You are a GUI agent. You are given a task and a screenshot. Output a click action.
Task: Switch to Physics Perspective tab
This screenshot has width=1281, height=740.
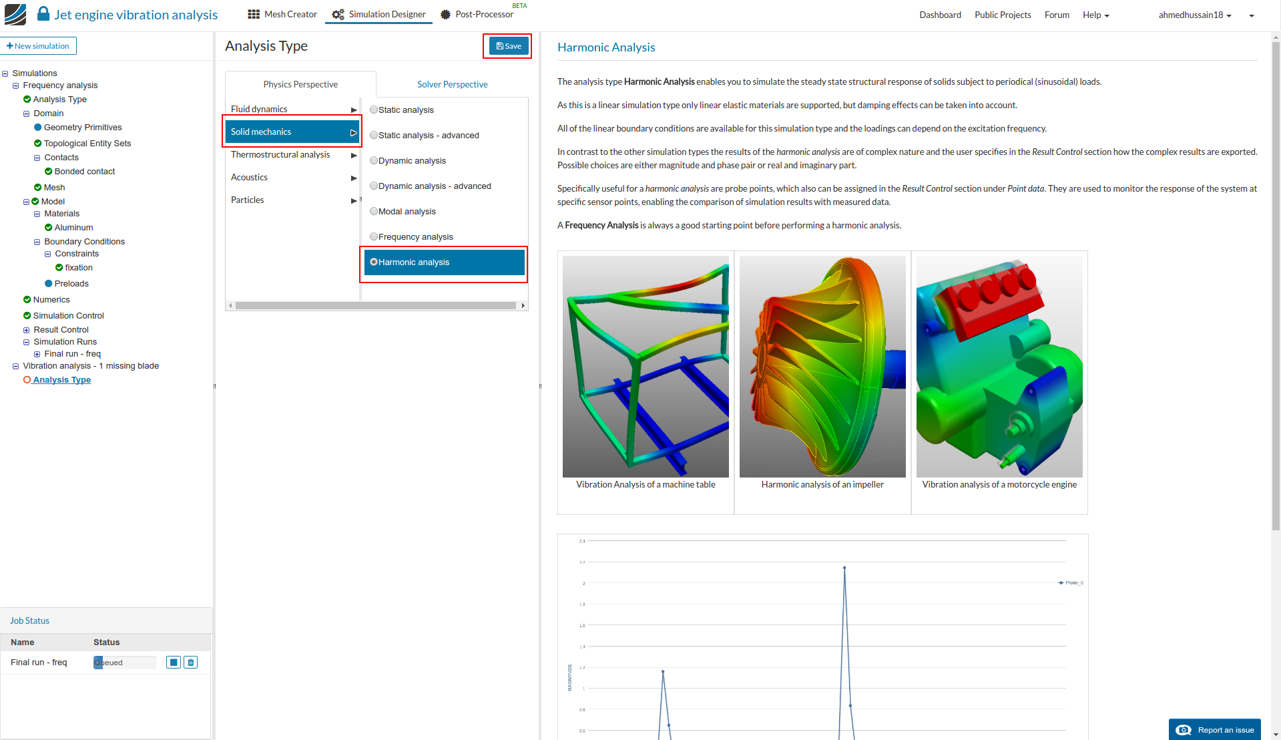(x=300, y=84)
